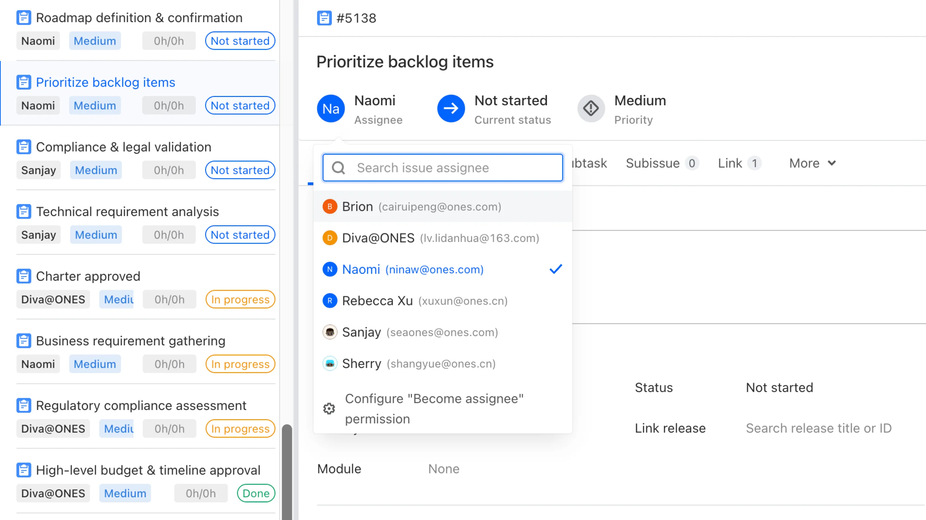Open In progress status on Charter approved
This screenshot has width=926, height=520.
[240, 299]
